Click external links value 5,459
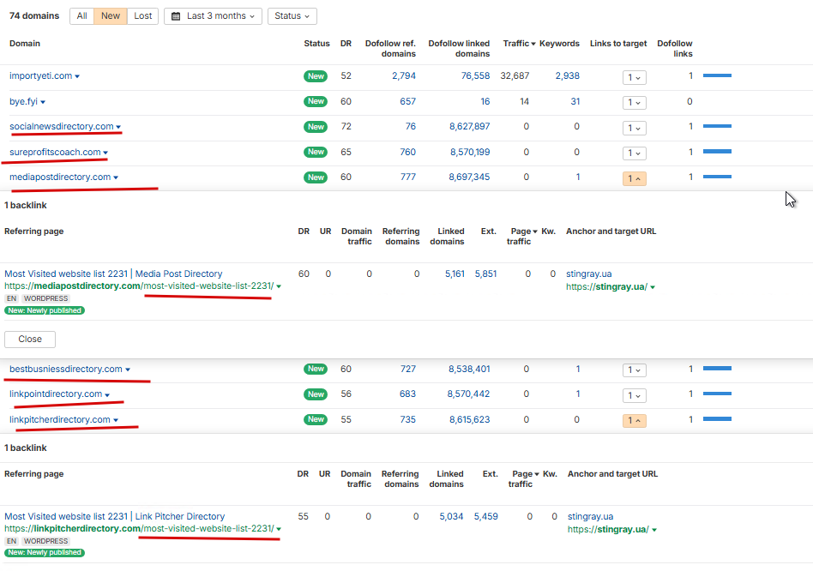The height and width of the screenshot is (571, 813). pyautogui.click(x=486, y=517)
